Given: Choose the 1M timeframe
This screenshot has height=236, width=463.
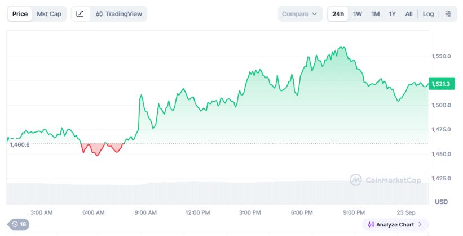Looking at the screenshot, I should click(x=375, y=14).
